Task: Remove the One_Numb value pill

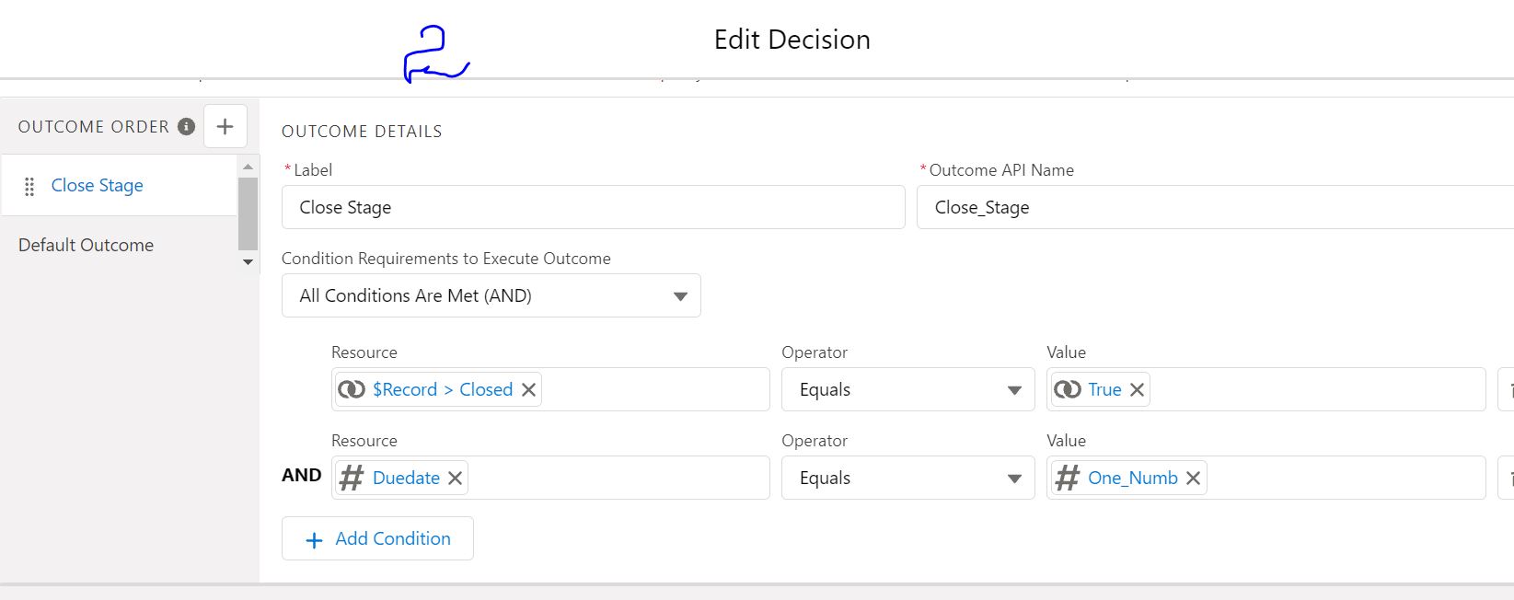Action: click(1193, 478)
